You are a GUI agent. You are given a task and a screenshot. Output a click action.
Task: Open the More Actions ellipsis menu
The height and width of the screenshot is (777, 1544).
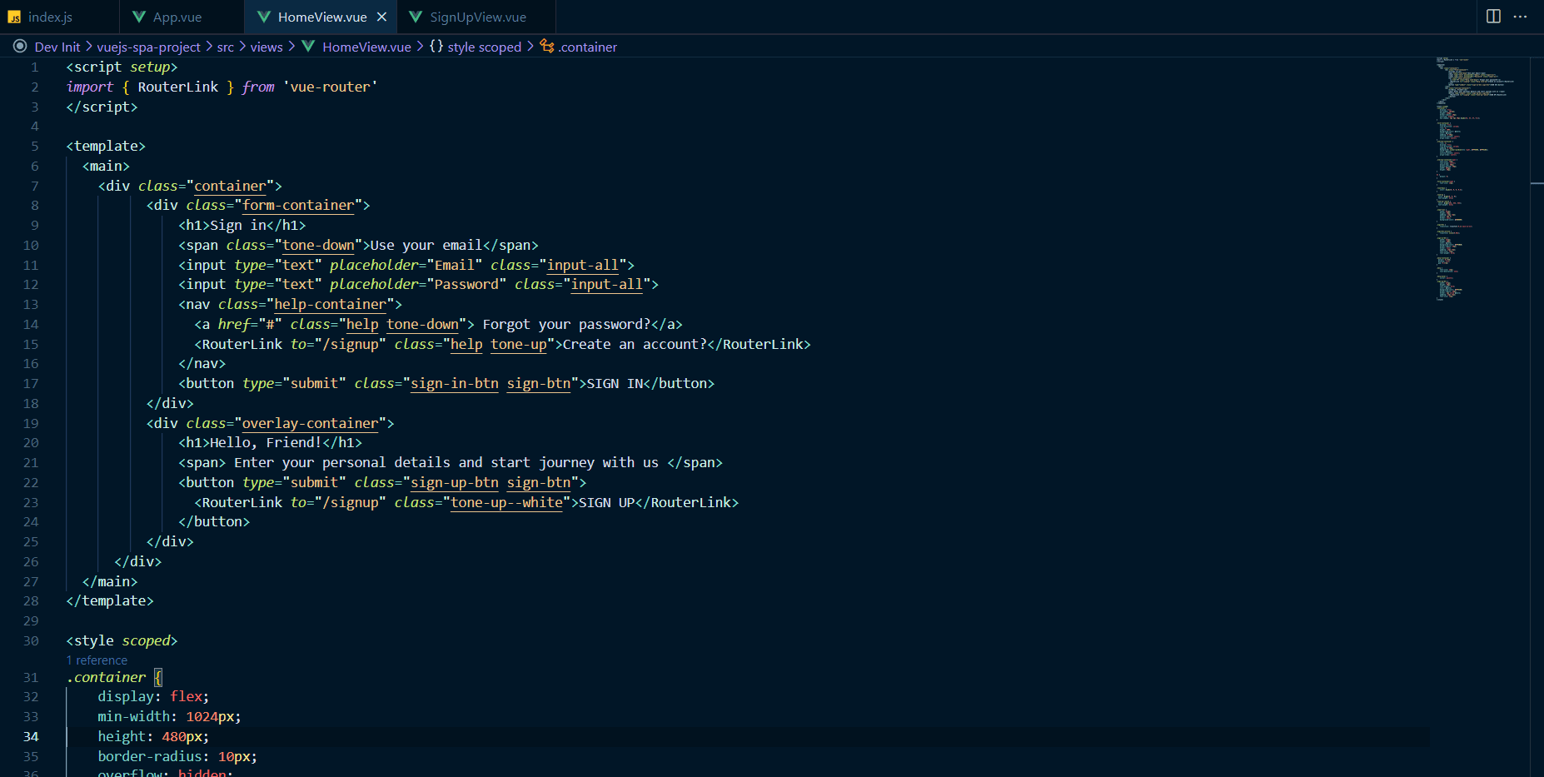tap(1520, 16)
